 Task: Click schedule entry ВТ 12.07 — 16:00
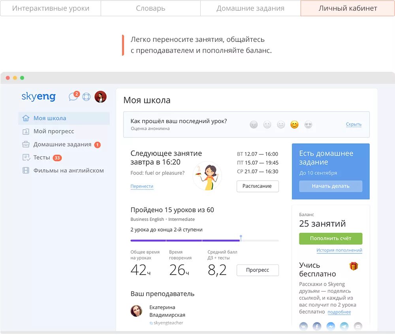(x=258, y=154)
